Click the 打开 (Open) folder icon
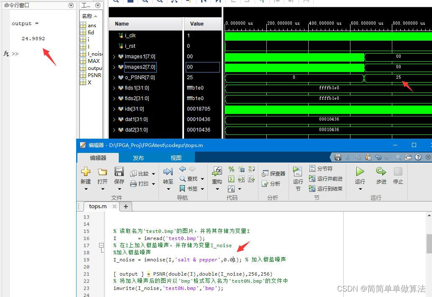 [102, 172]
